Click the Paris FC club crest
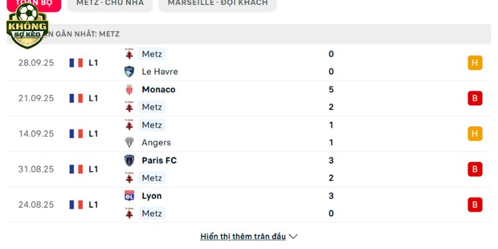The image size is (498, 249). click(x=129, y=161)
